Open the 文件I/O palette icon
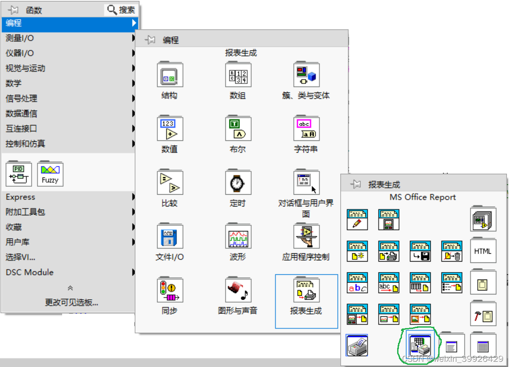The image size is (510, 367). pyautogui.click(x=170, y=236)
